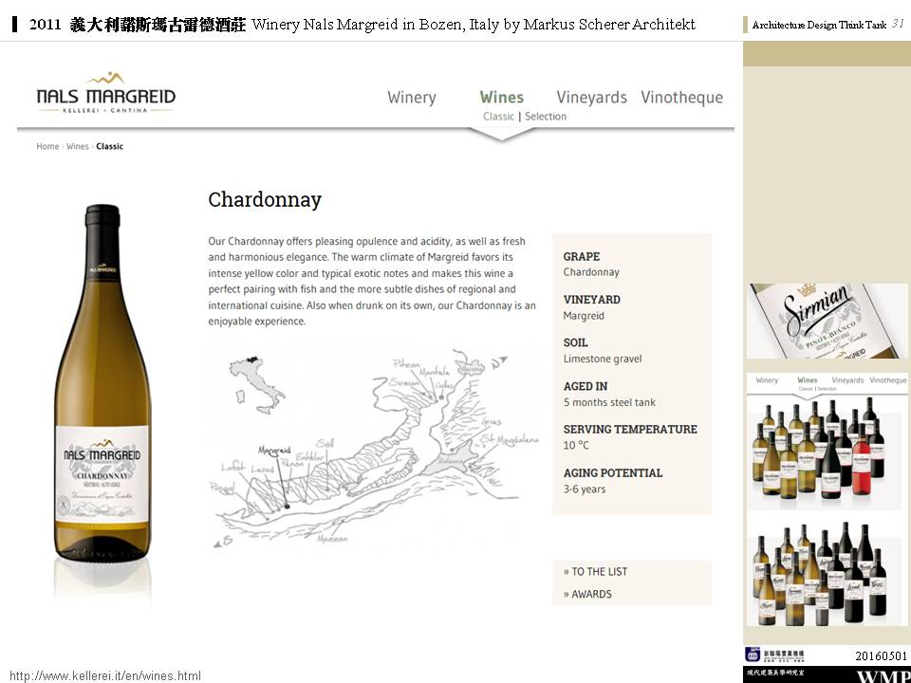Click the Wines breadcrumb link
911x683 pixels.
(x=77, y=146)
